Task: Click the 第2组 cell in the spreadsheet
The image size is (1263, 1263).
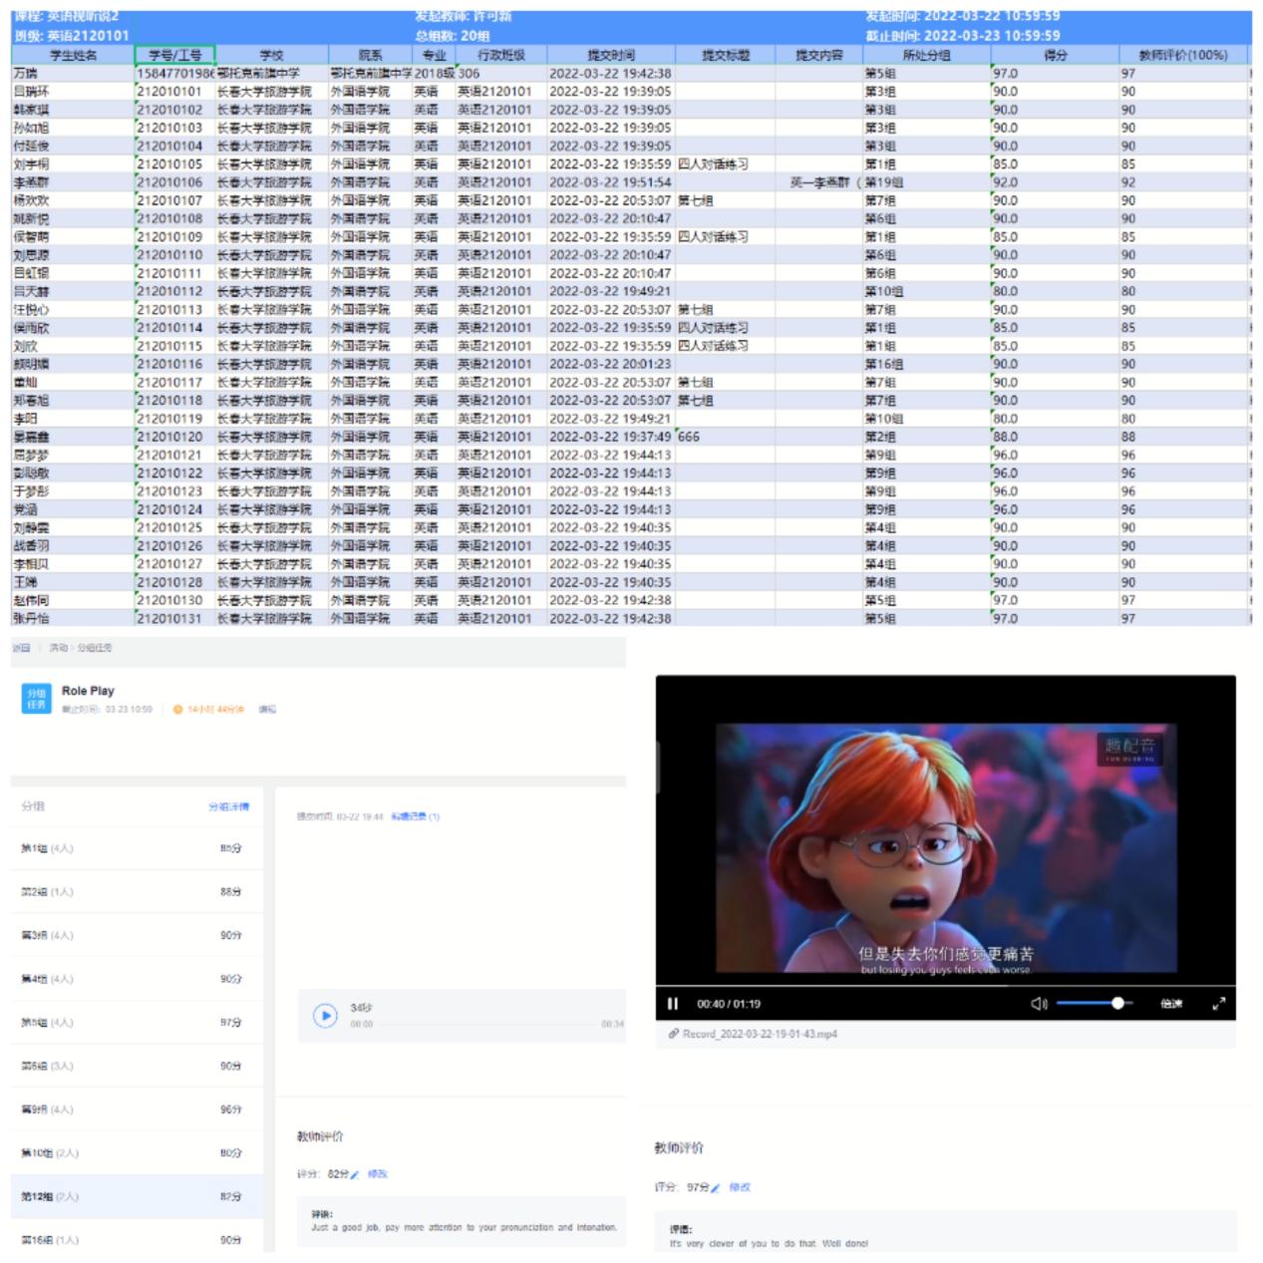Action: [926, 437]
